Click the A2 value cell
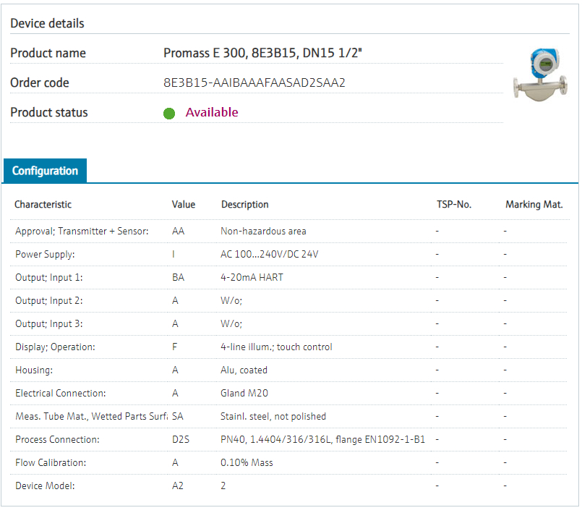 (178, 486)
